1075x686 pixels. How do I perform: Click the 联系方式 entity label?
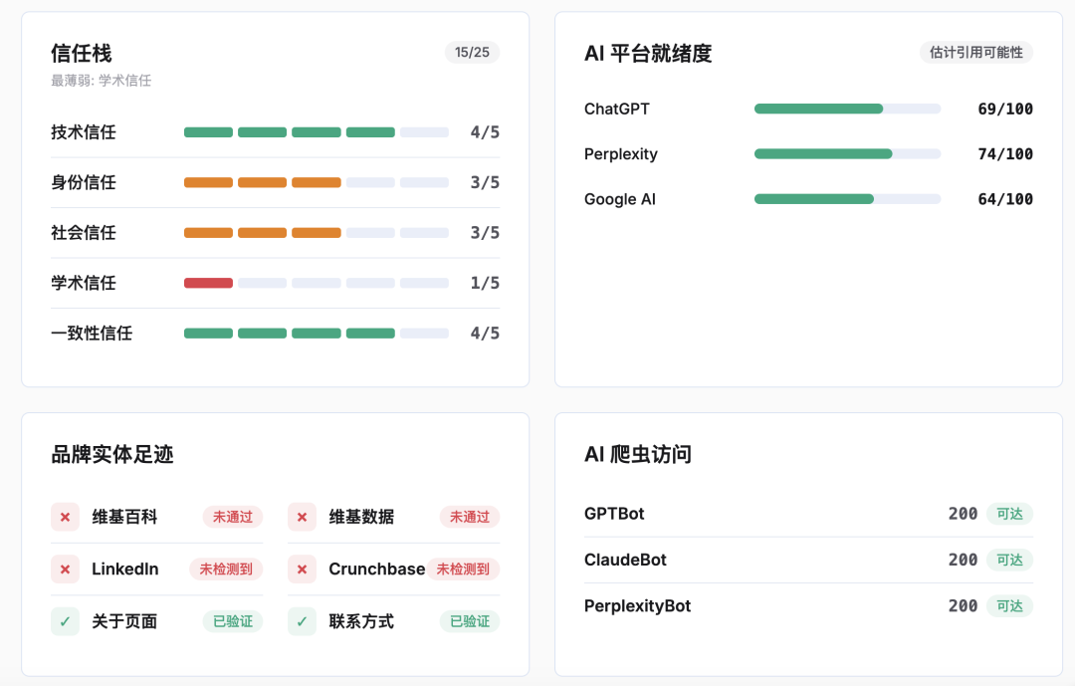pos(361,621)
